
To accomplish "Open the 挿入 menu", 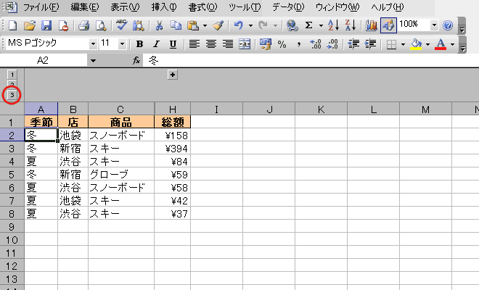I will pos(164,7).
